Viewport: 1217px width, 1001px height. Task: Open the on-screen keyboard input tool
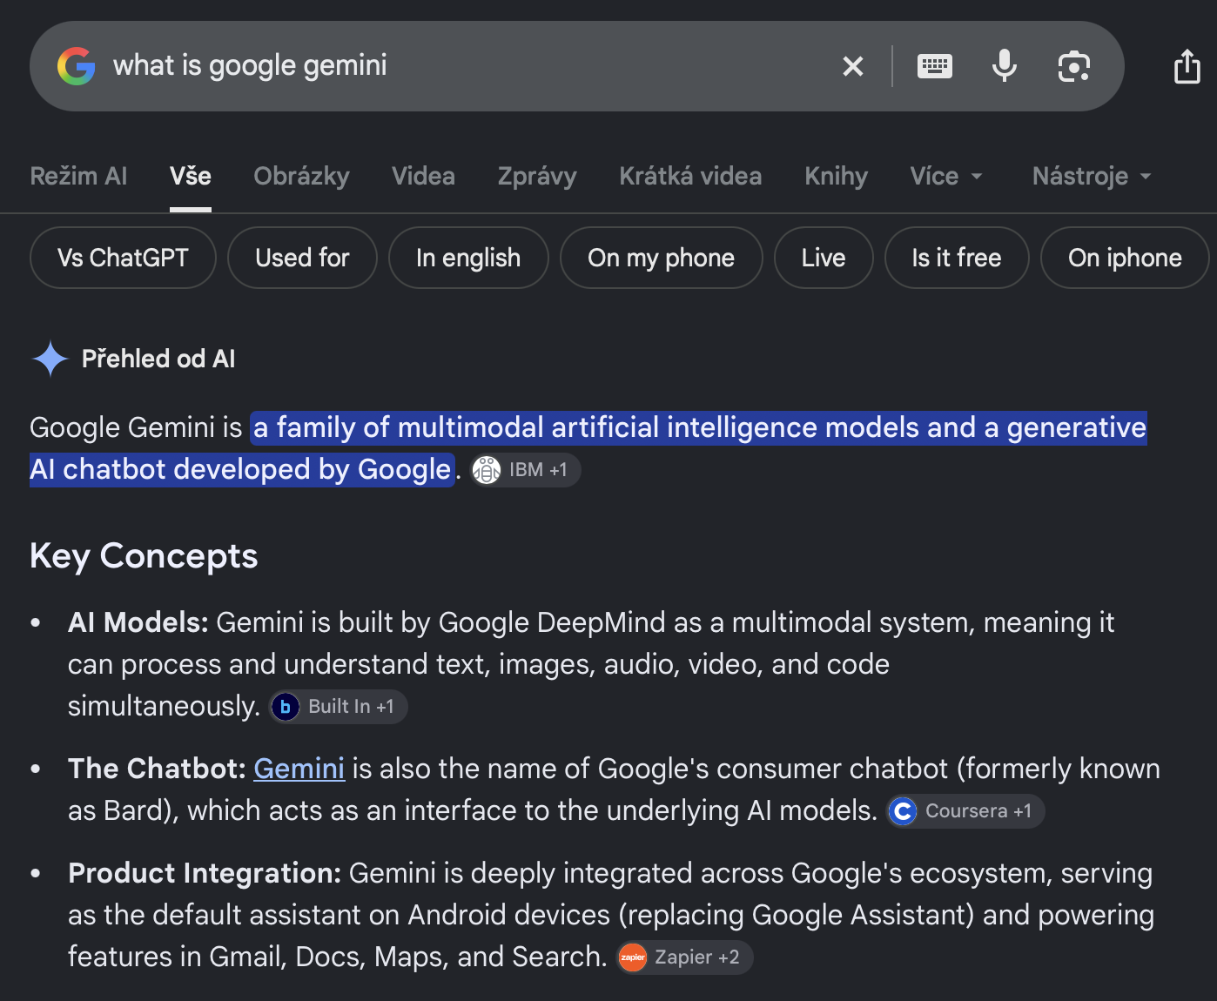[935, 66]
